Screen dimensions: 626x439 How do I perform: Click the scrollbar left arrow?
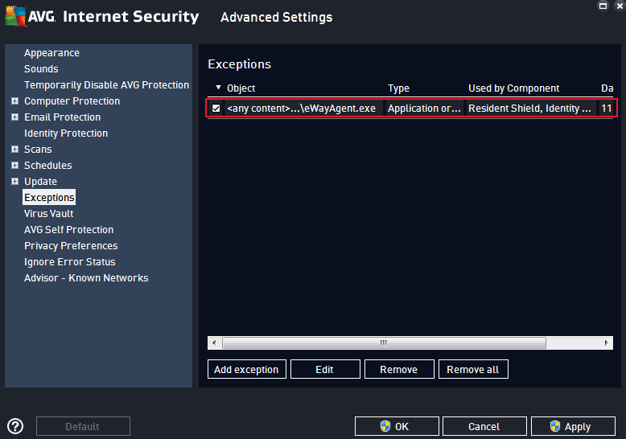pos(214,343)
